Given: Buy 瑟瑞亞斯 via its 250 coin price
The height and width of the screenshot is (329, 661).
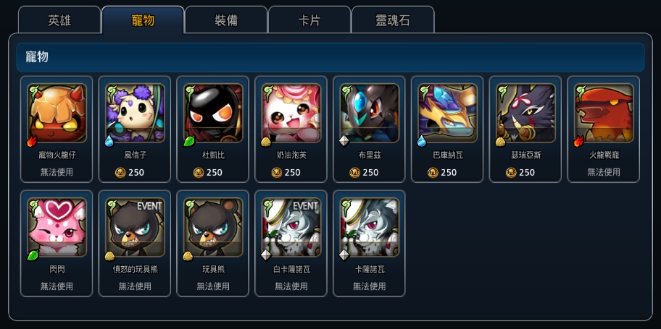Looking at the screenshot, I should pyautogui.click(x=520, y=173).
